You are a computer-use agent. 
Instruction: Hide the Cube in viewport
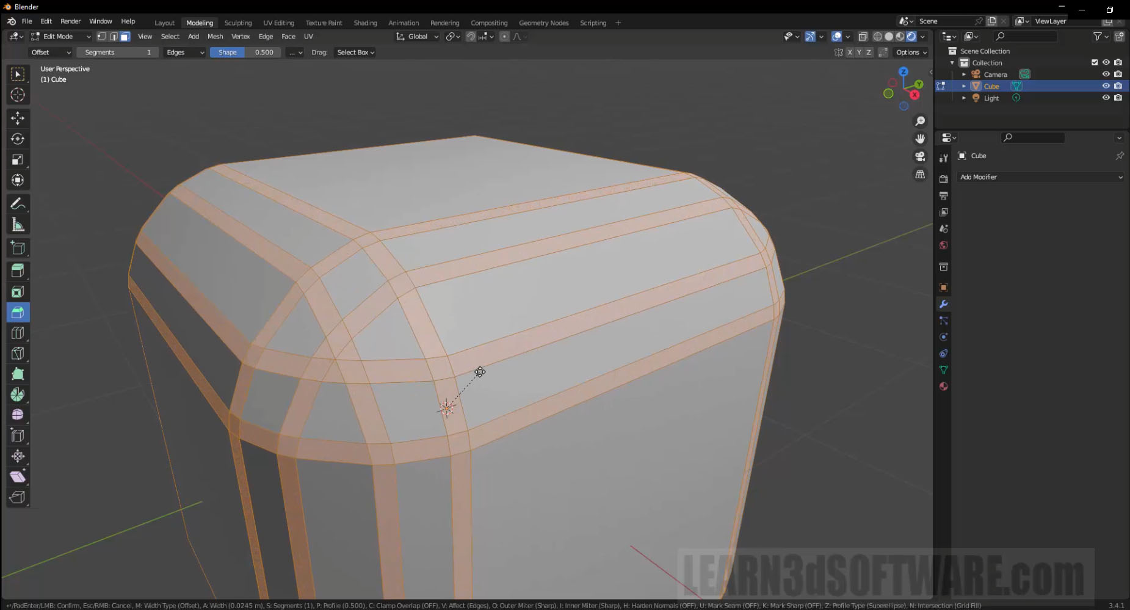click(1106, 86)
